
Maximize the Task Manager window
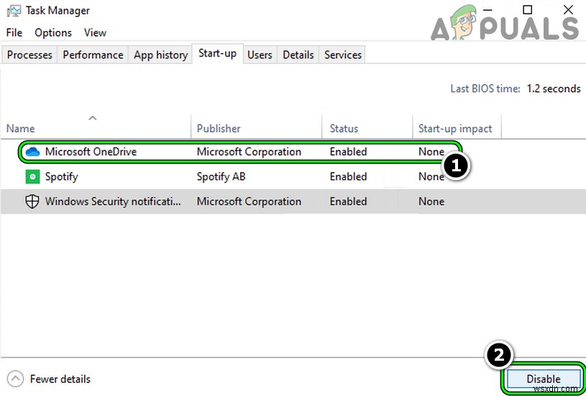527,10
